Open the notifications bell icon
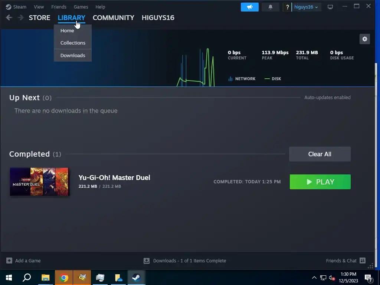 (x=271, y=7)
